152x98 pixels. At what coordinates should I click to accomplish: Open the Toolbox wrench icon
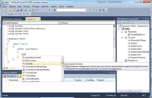pos(96,10)
